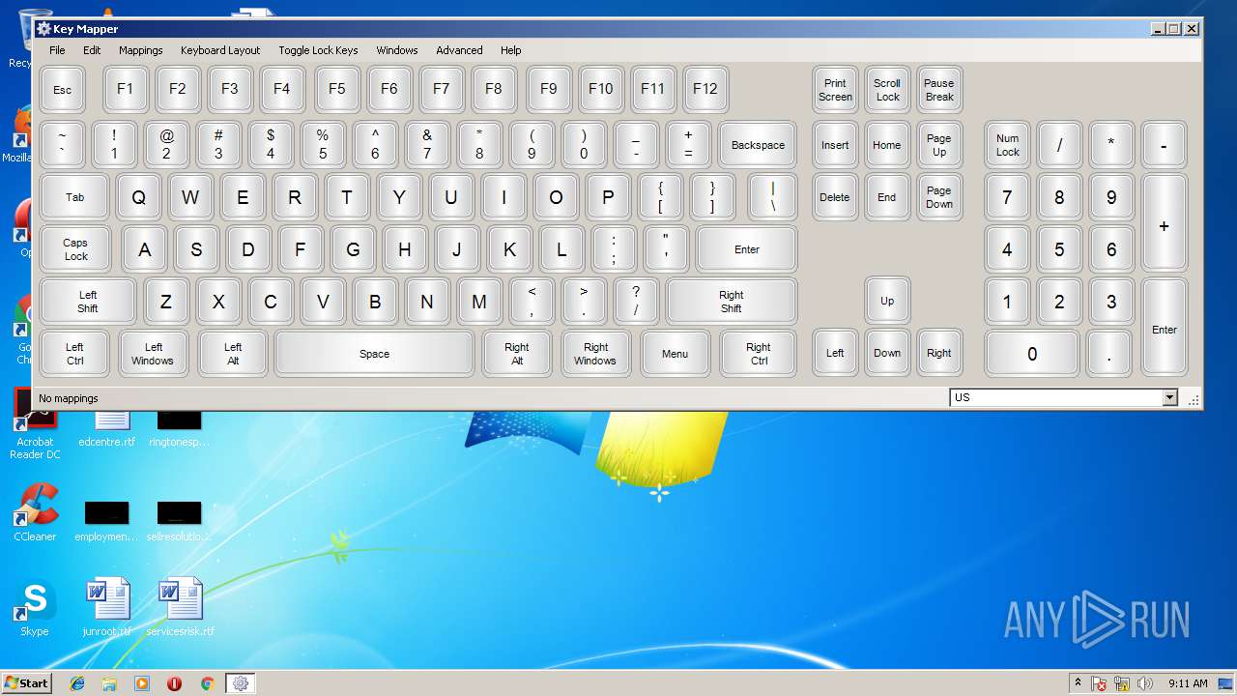Click Key Mapper gear taskbar icon
The image size is (1237, 696).
[x=241, y=683]
